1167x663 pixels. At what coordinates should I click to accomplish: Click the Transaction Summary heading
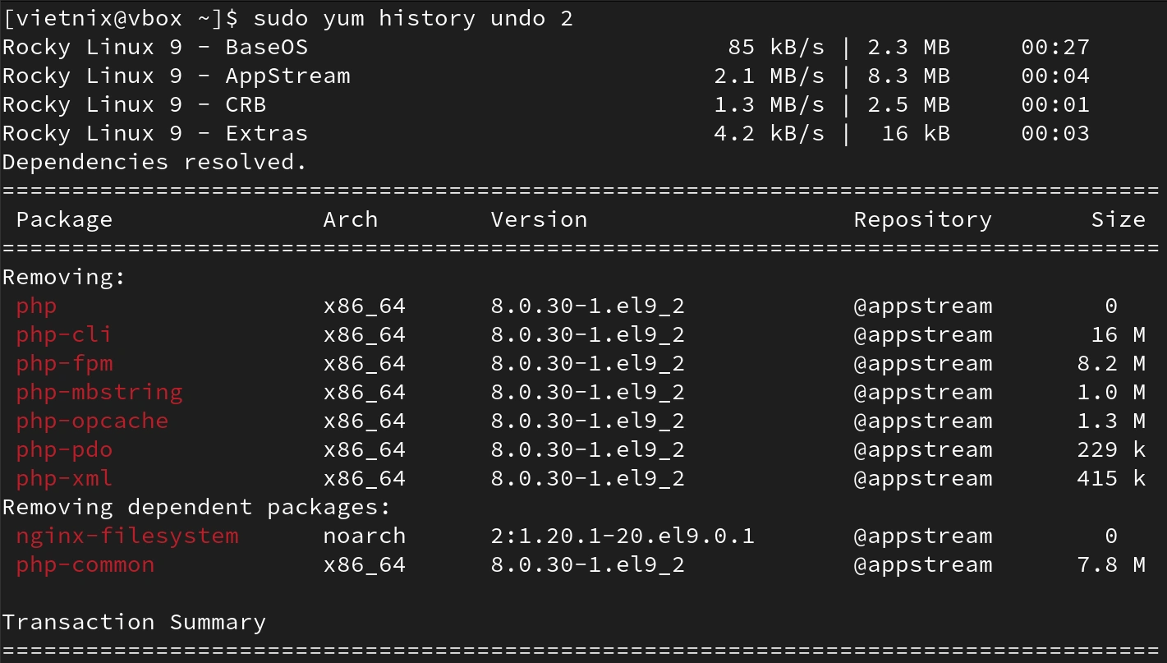(134, 623)
